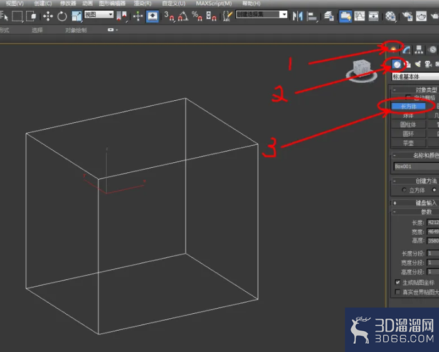Open Rendered Frame Window teapot icon
The width and height of the screenshot is (439, 352).
coord(421,16)
